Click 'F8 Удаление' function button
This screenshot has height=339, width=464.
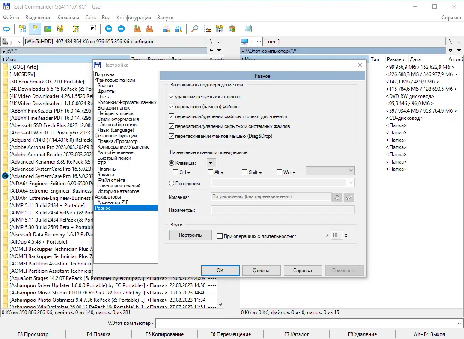tap(362, 334)
